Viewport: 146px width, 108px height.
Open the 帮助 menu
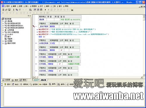click(x=66, y=6)
